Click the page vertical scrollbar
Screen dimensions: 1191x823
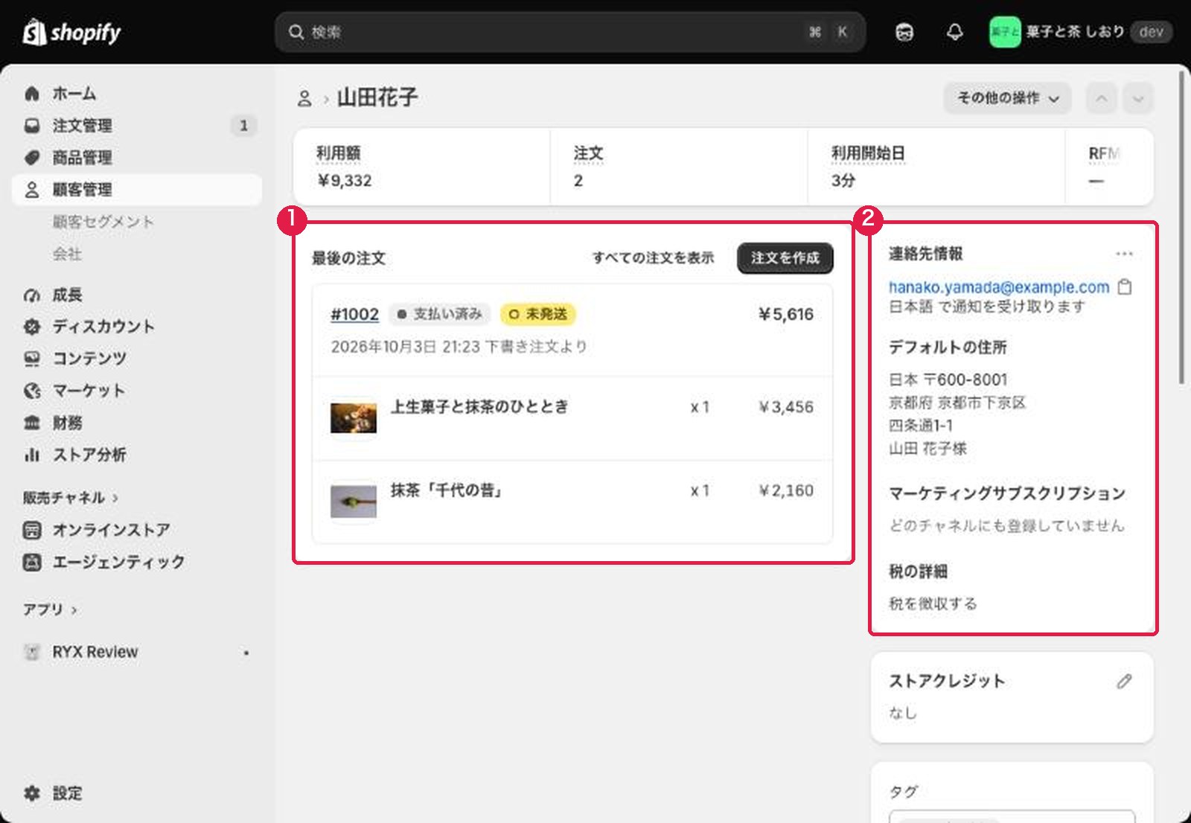[x=1181, y=228]
